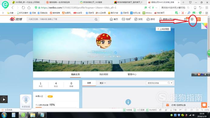Click the 下载 download icon in status bar

pos(173,110)
